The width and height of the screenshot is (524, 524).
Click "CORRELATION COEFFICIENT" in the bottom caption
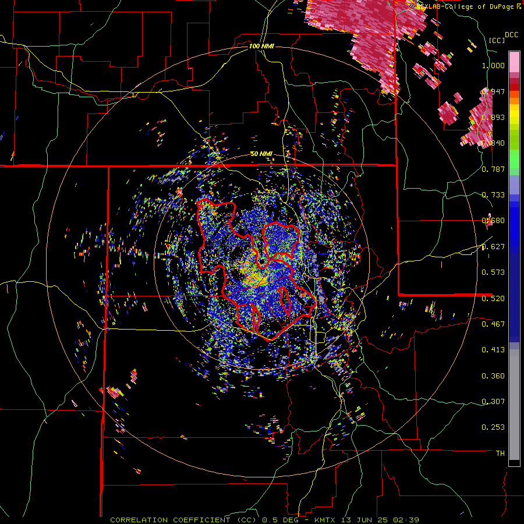170,520
